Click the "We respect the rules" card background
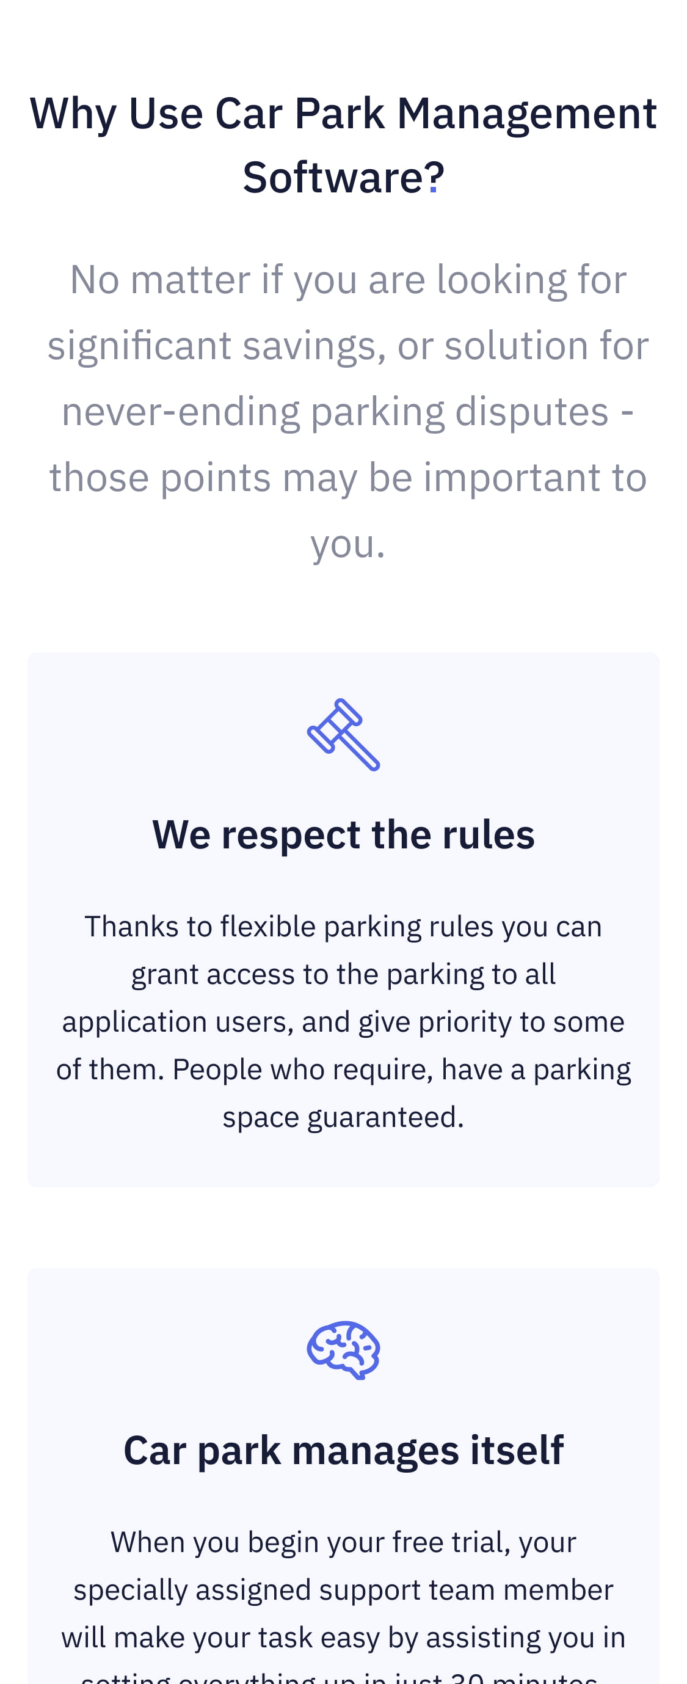The image size is (687, 1684). coord(343,919)
